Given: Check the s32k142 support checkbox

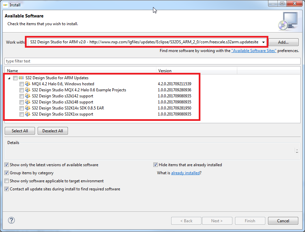Looking at the screenshot, I should [x=22, y=96].
